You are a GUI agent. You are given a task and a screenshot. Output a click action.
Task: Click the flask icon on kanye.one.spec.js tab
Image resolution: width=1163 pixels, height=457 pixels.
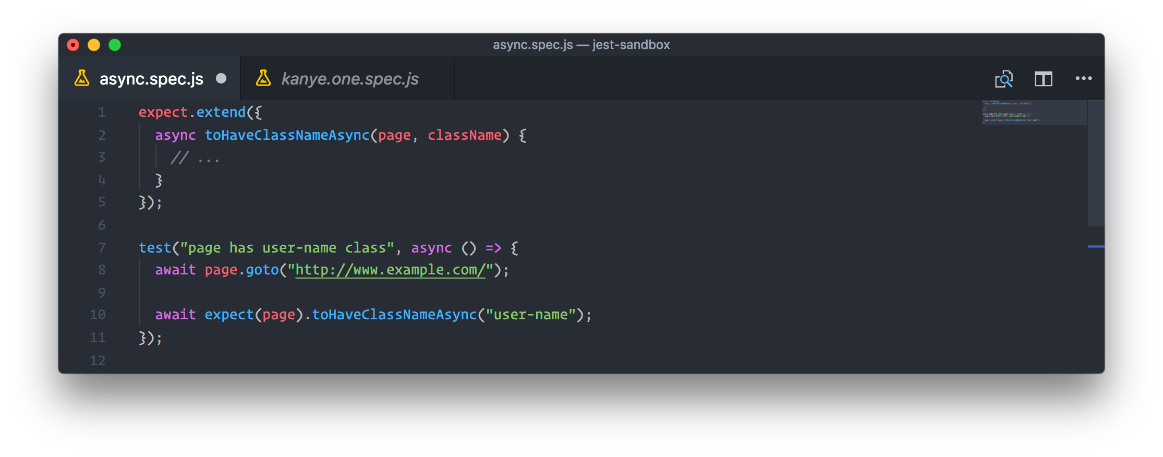(x=263, y=78)
